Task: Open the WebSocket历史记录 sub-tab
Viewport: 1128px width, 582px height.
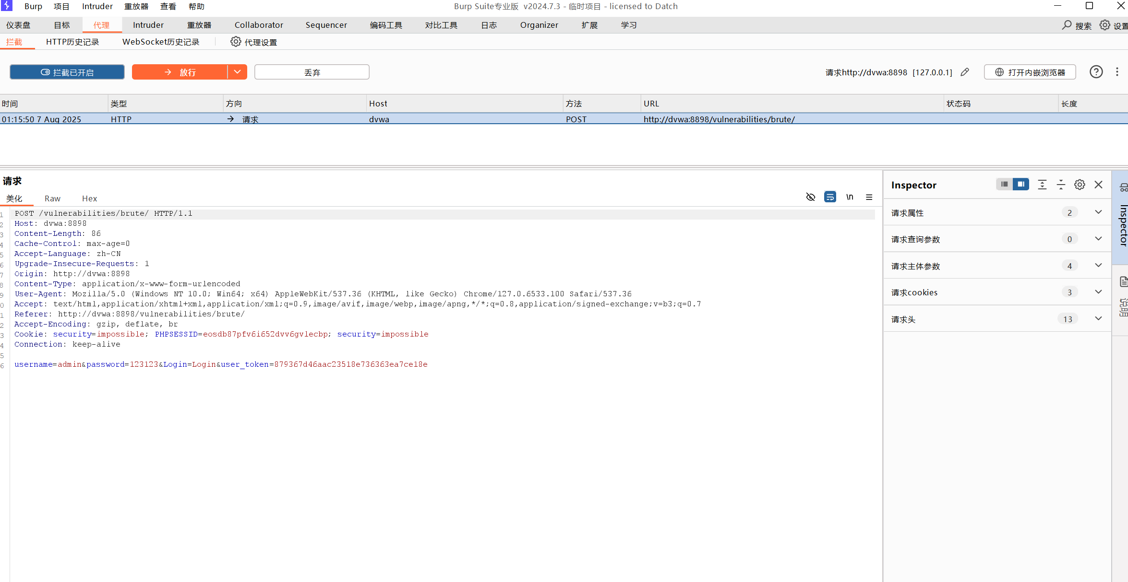Action: pos(161,42)
